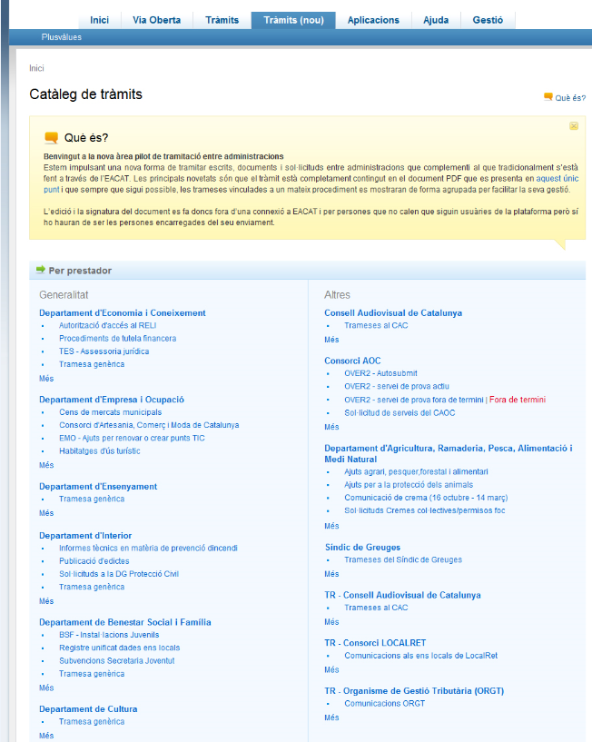The image size is (592, 742).
Task: Expand 'Més' under Síndic de Greuges
Action: pos(331,573)
